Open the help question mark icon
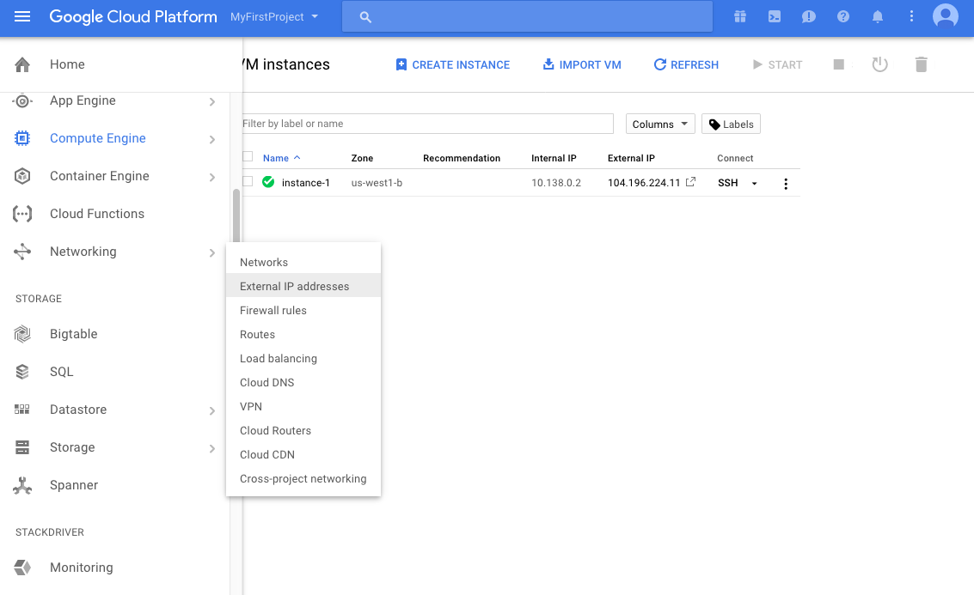This screenshot has width=974, height=595. [843, 17]
